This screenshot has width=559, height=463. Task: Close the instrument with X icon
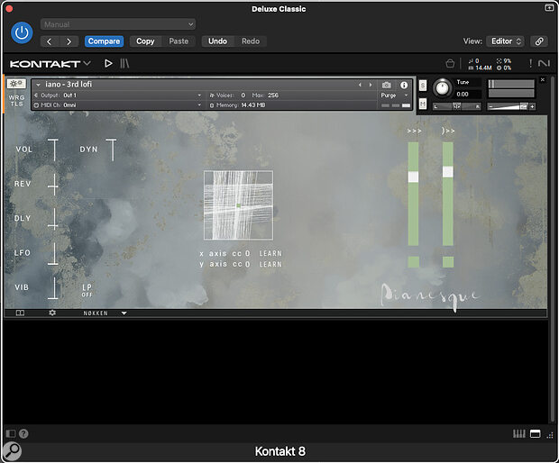point(543,80)
